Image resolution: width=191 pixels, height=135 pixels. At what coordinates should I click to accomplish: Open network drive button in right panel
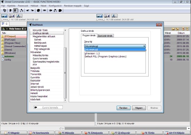[x=114, y=16]
